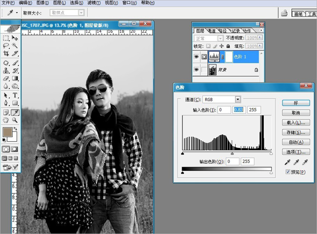Hide the 背景 layer visibility eye
The image size is (317, 234).
[x=196, y=69]
